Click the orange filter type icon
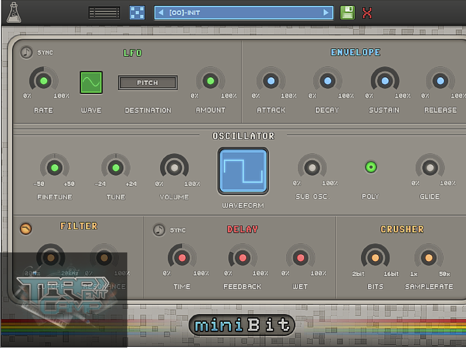This screenshot has height=349, width=466. coord(26,229)
